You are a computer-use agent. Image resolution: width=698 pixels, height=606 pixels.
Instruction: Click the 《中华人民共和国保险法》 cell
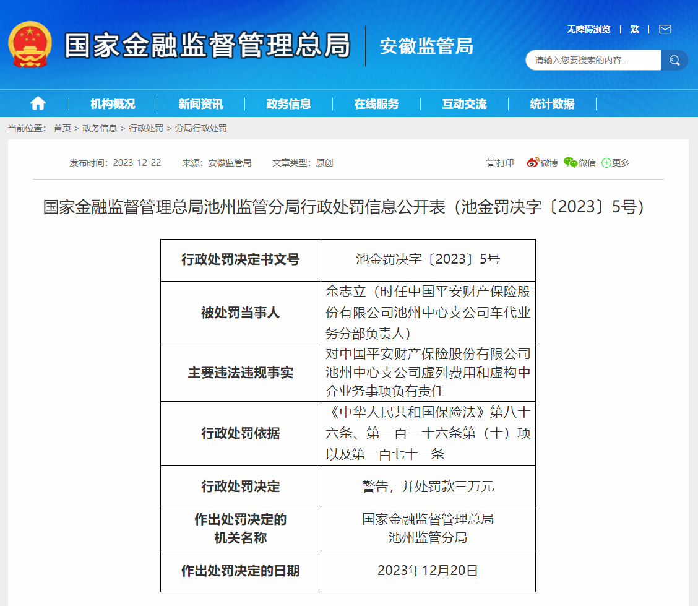click(428, 433)
